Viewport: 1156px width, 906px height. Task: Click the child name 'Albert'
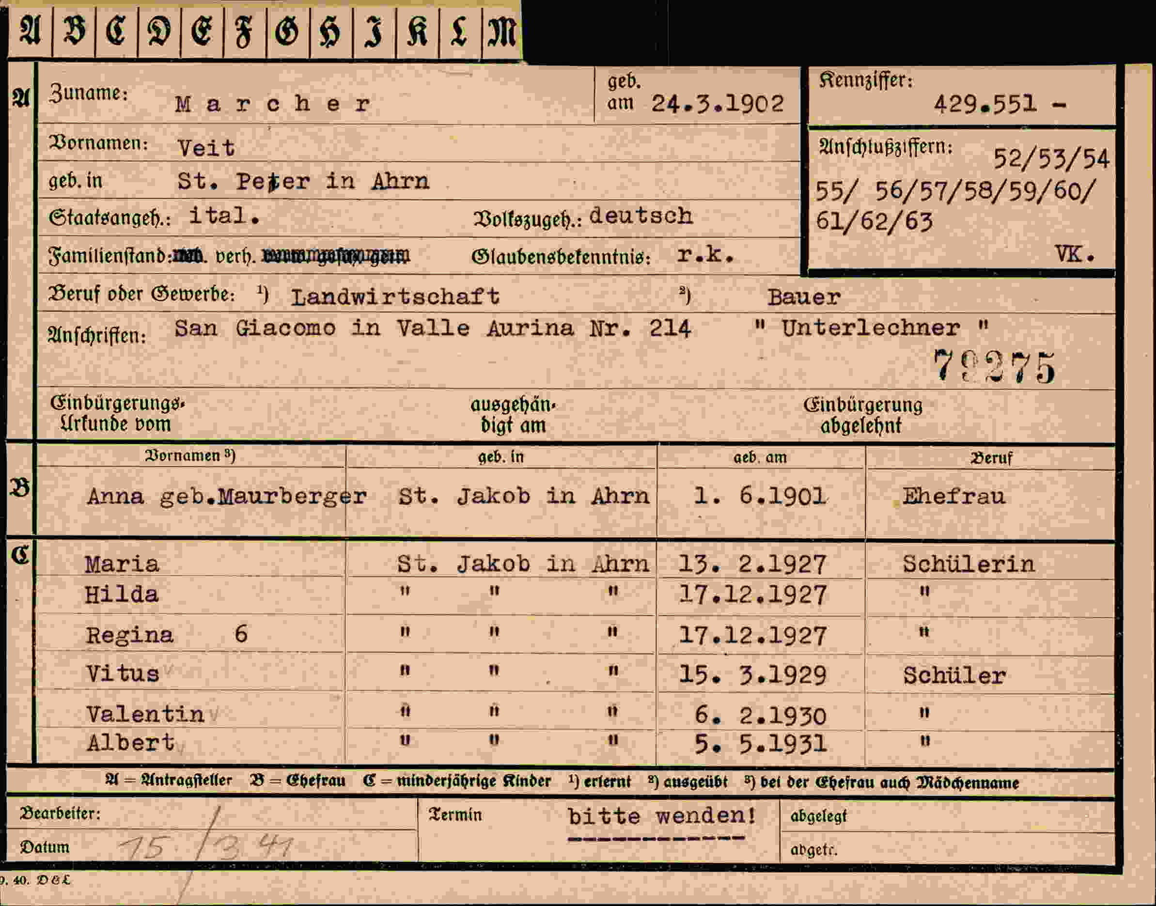click(x=130, y=743)
